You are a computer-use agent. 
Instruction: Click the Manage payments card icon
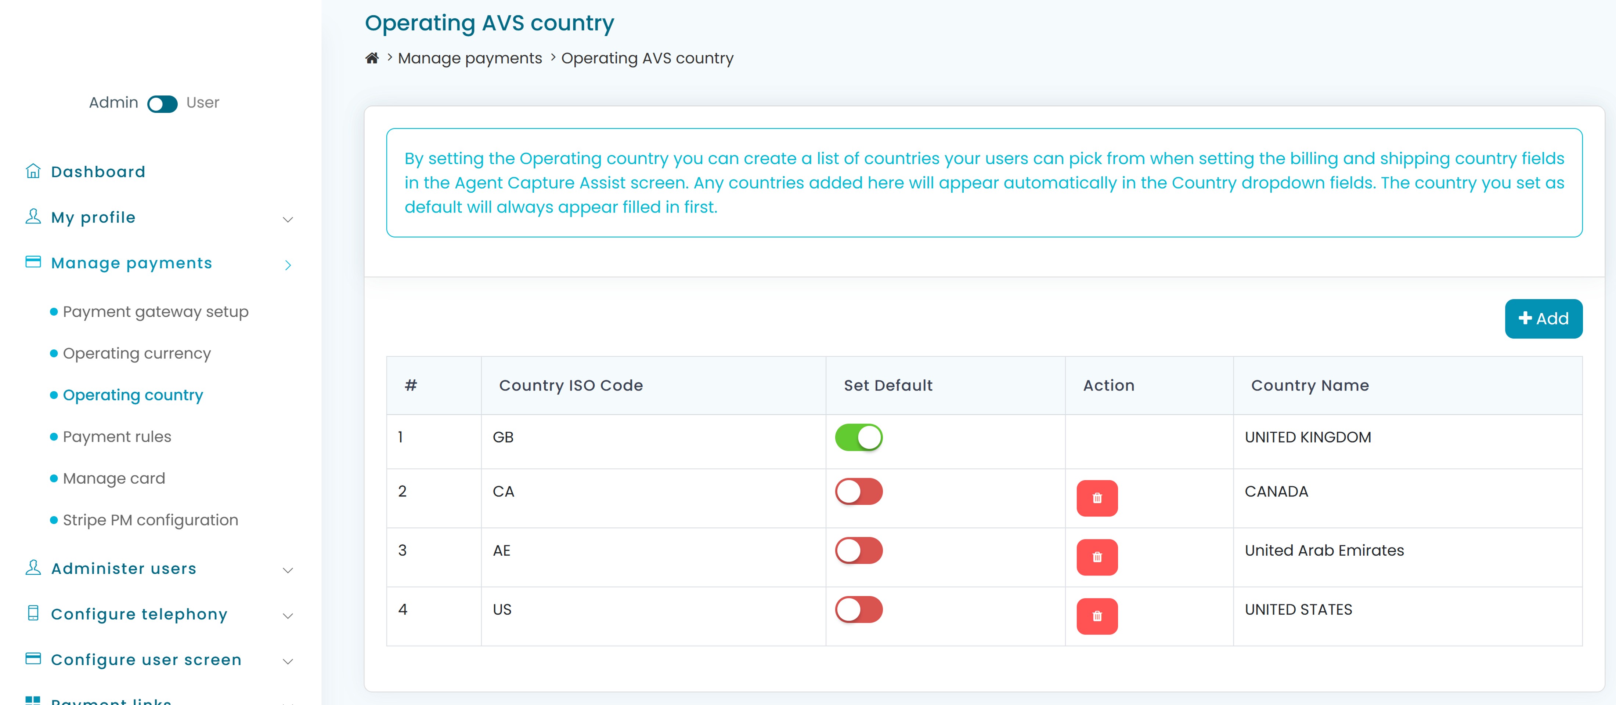point(33,262)
